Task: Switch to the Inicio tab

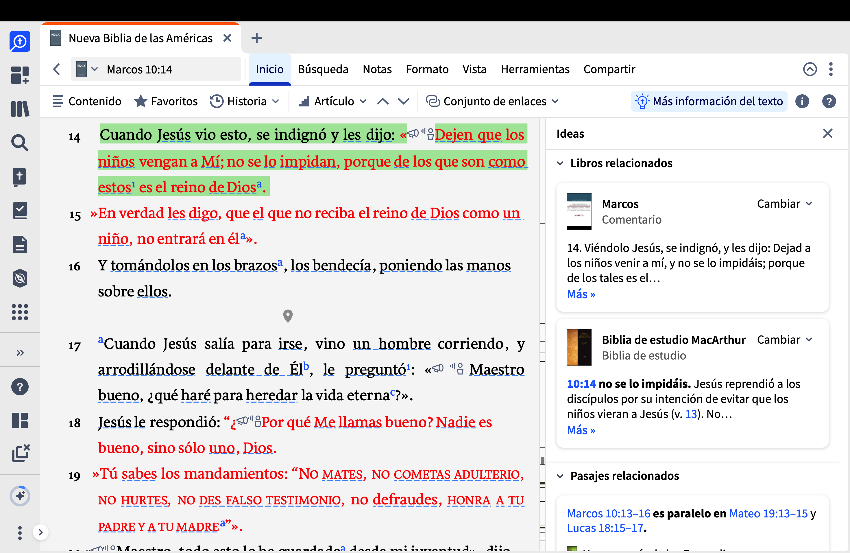Action: (x=270, y=69)
